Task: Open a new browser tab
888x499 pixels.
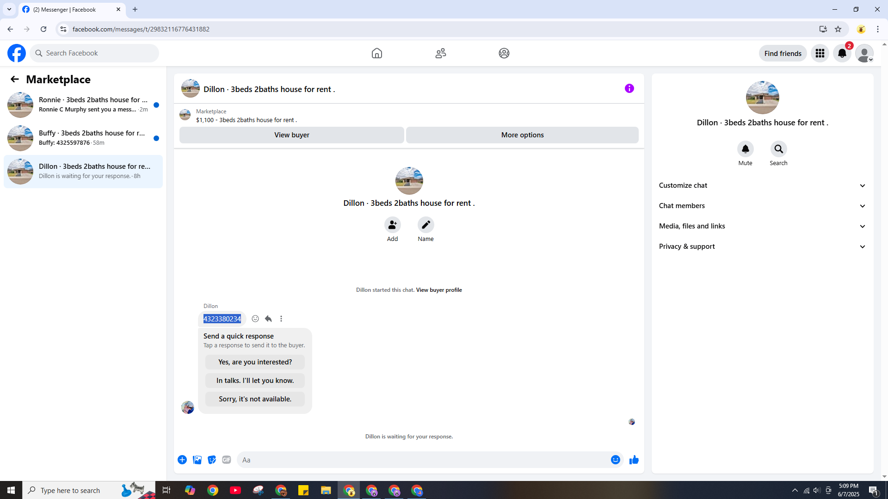Action: (135, 9)
